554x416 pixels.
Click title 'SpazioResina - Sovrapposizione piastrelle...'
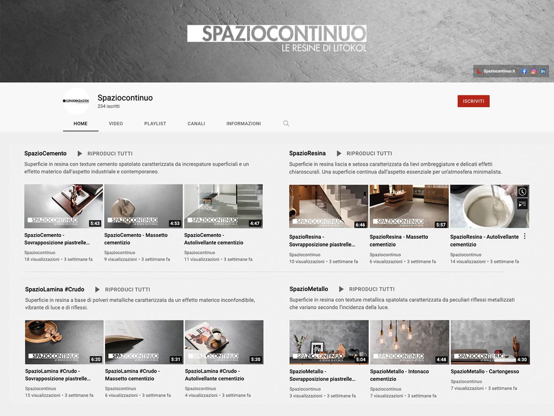click(x=322, y=241)
